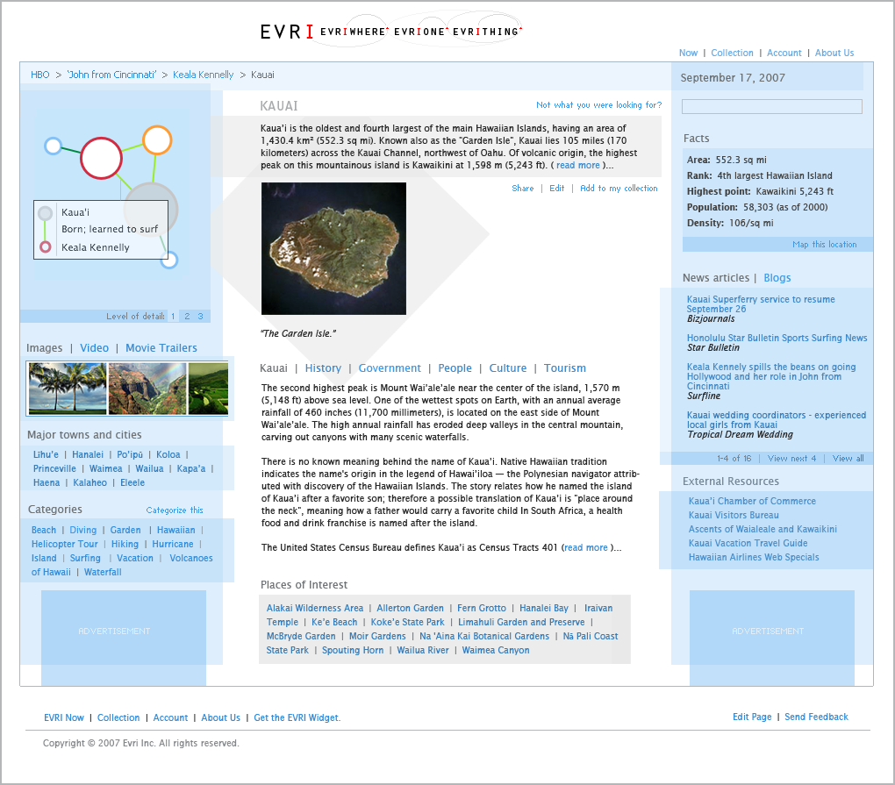
Task: Set level of detail to 3
Action: tap(200, 316)
